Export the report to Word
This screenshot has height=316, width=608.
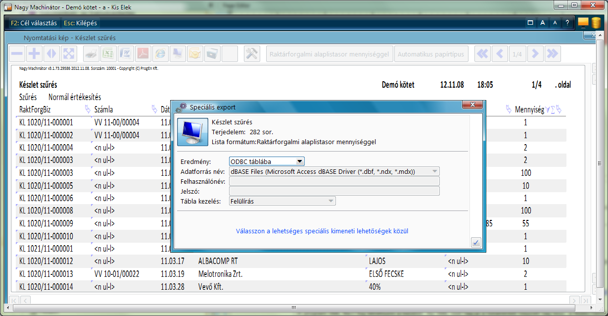click(x=126, y=53)
